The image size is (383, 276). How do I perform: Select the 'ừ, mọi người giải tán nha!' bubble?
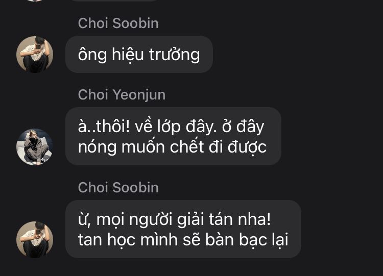click(183, 229)
